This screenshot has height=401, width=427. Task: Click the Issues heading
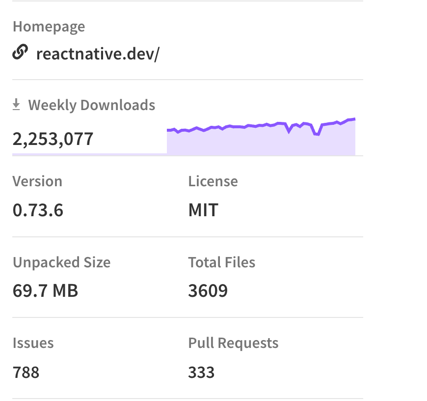point(33,343)
